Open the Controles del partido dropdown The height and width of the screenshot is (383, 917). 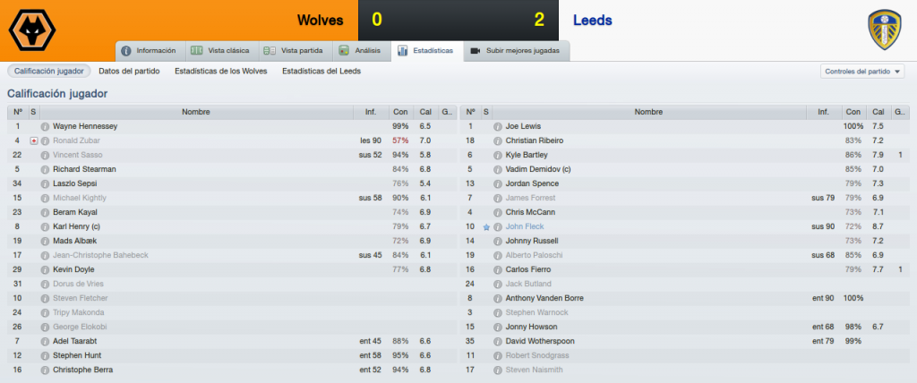(x=862, y=72)
